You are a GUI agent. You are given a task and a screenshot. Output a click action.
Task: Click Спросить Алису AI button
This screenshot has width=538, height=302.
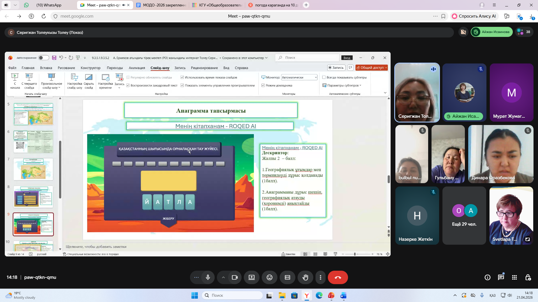[474, 16]
